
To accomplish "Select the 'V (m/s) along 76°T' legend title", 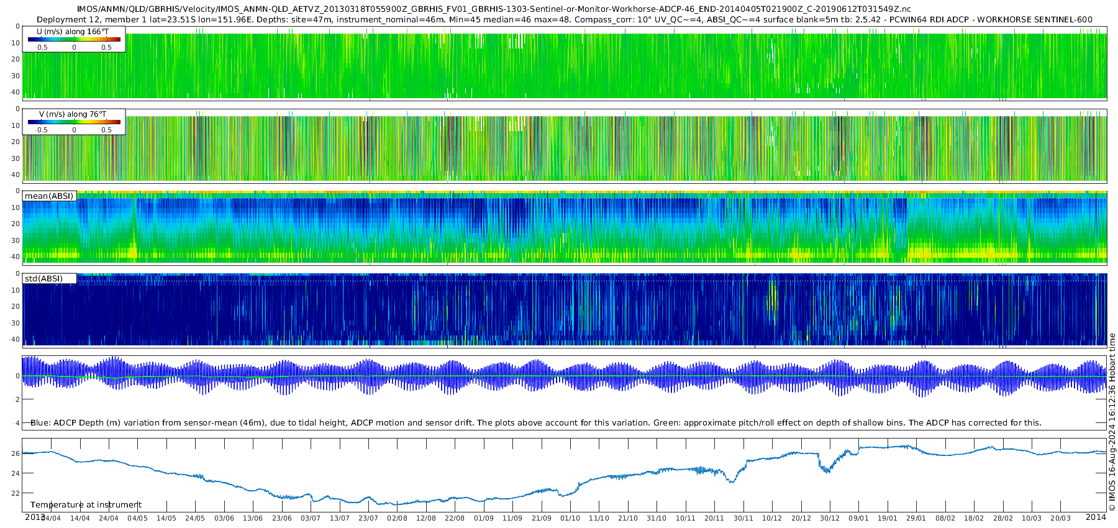I will 73,114.
